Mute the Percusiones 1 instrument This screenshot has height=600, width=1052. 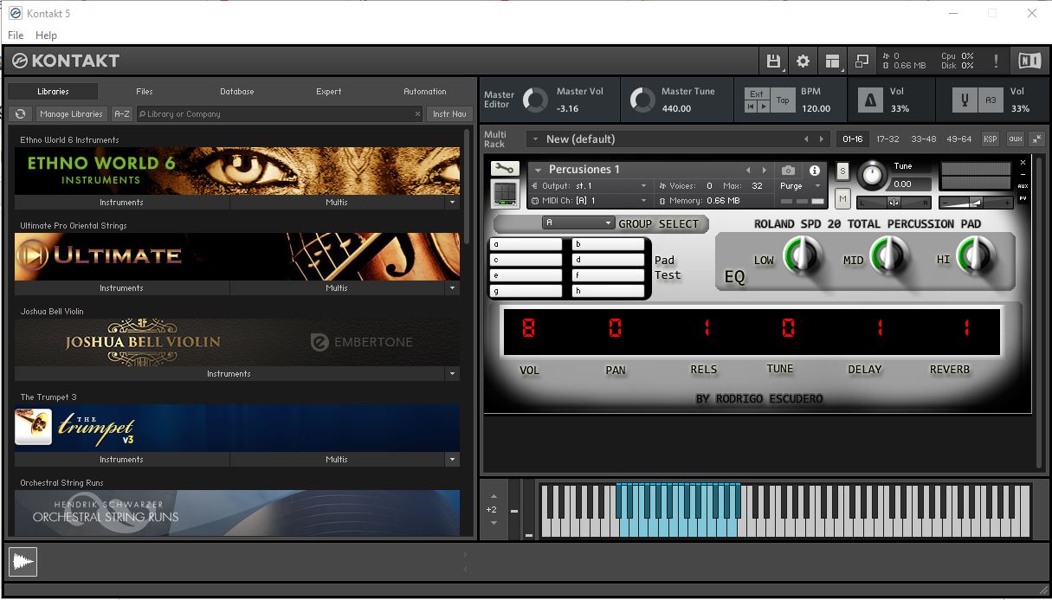coord(842,199)
